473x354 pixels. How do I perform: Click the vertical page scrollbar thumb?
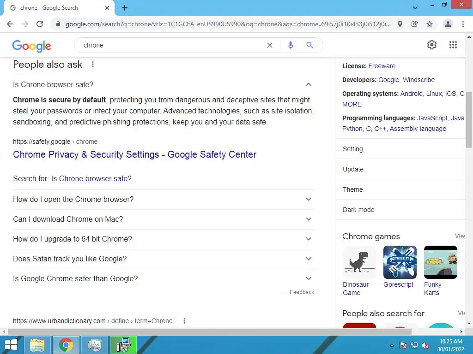[x=469, y=120]
